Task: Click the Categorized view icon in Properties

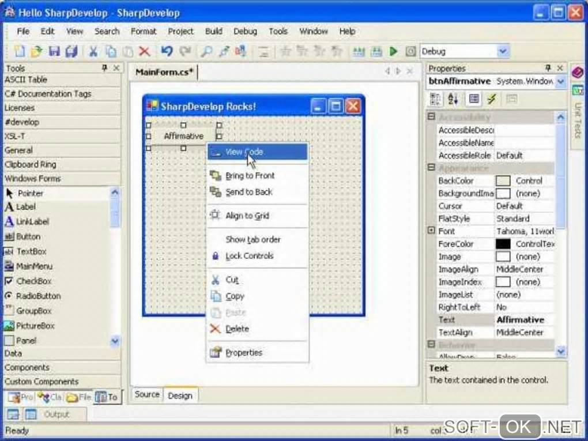Action: tap(435, 99)
